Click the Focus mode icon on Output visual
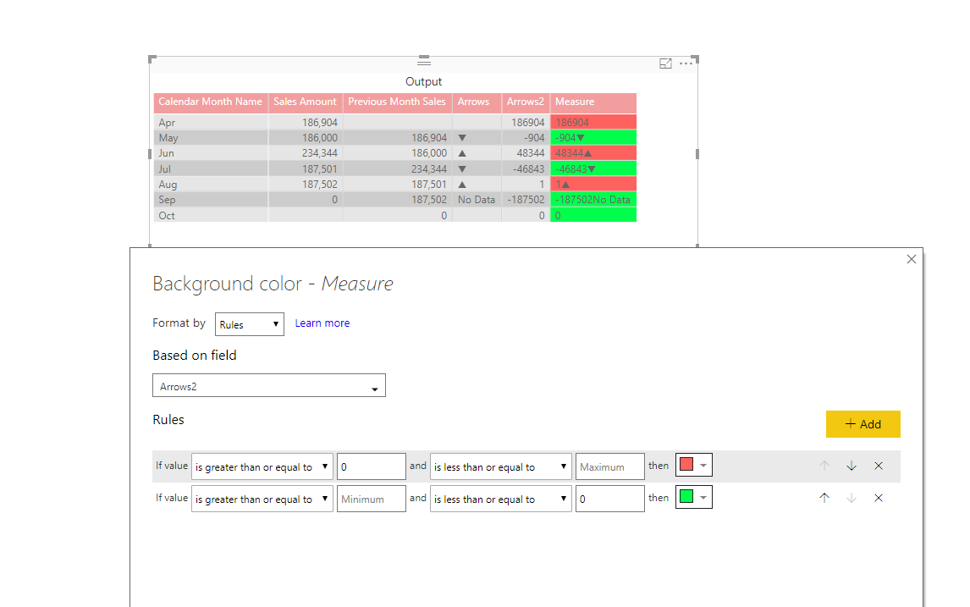Screen dimensions: 970x607 click(x=665, y=63)
